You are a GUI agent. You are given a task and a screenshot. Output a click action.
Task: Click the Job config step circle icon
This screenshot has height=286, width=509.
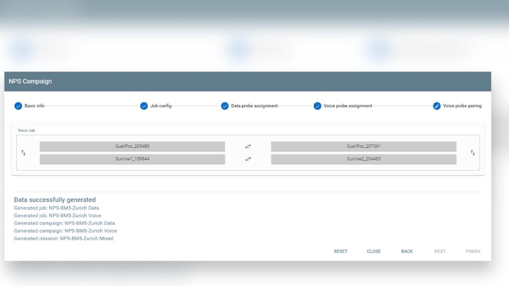(x=144, y=106)
